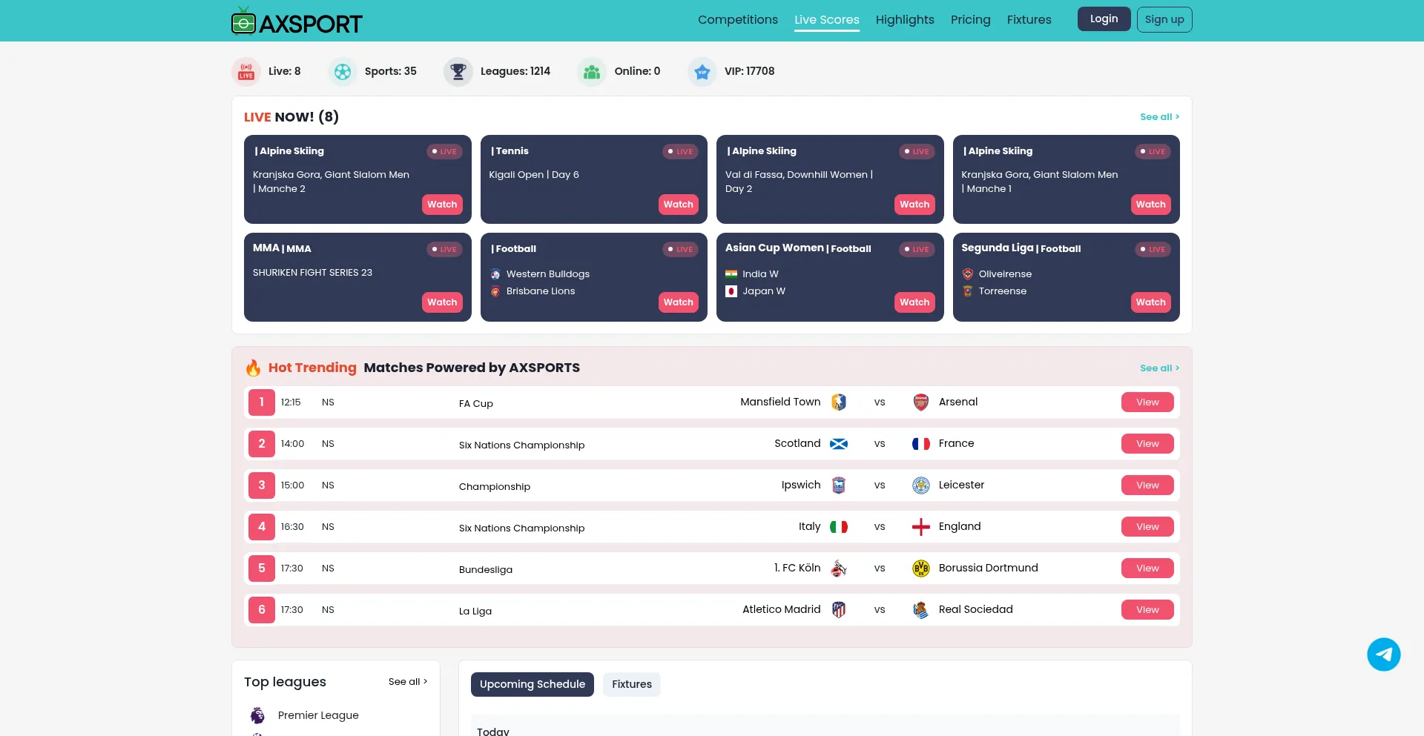Viewport: 1424px width, 736px height.
Task: Click the red Live broadcast icon
Action: tap(246, 72)
